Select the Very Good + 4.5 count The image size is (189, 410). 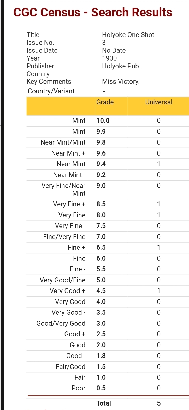[x=159, y=291]
